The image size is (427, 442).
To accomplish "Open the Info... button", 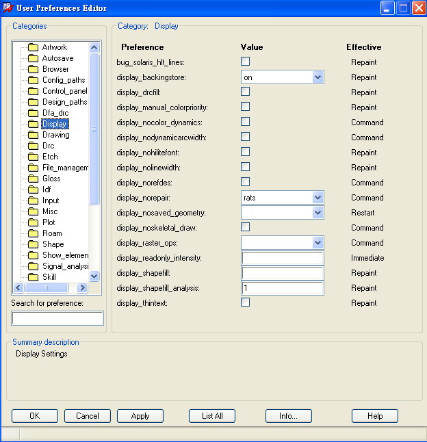I will click(289, 416).
